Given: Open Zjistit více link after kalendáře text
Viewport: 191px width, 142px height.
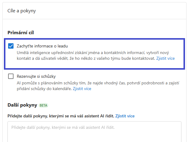Looking at the screenshot, I should (82, 89).
